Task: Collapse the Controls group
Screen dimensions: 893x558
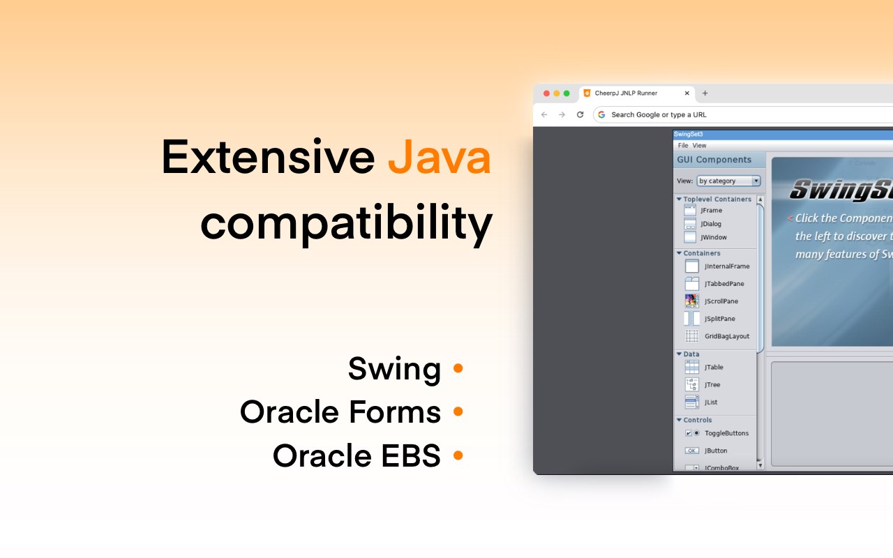Action: tap(679, 420)
